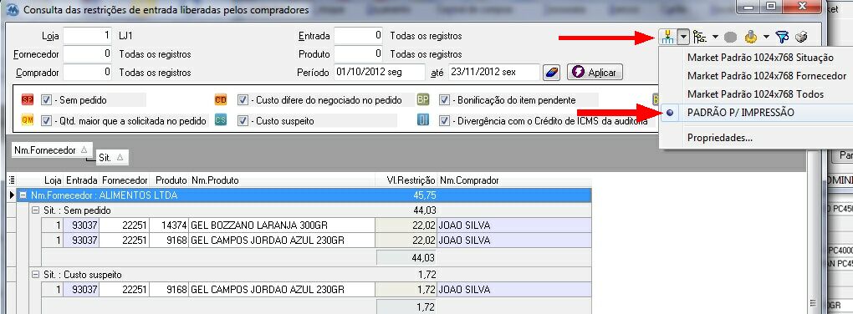853x314 pixels.
Task: Open Propriedades... menu entry
Action: point(720,138)
